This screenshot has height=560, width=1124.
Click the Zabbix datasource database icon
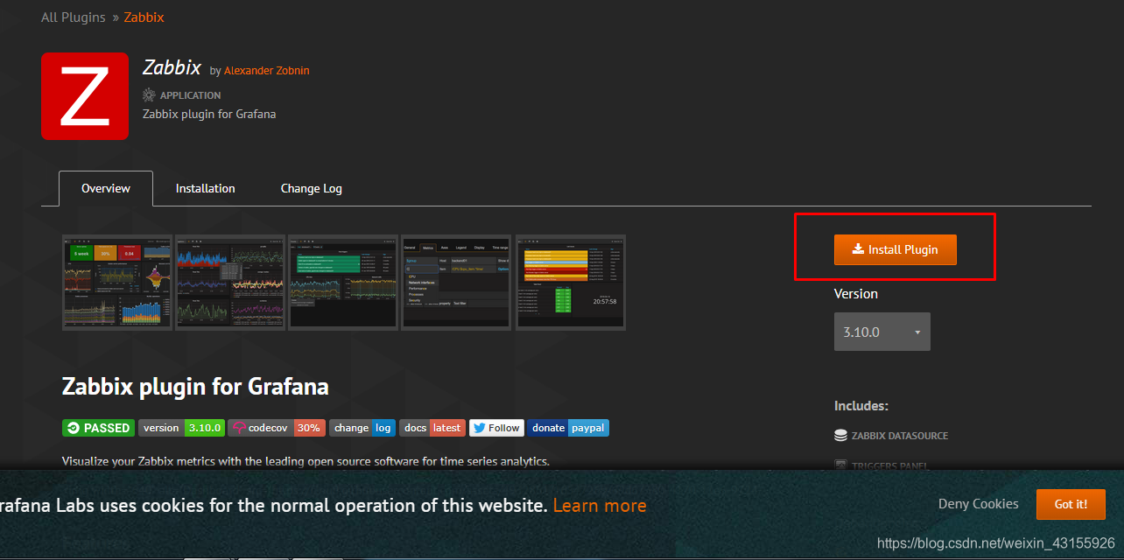click(840, 435)
